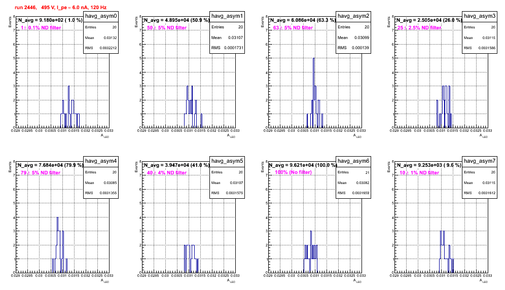The height and width of the screenshot is (290, 505).
Task: Select RMS value 0.0001355
Action: [108, 193]
